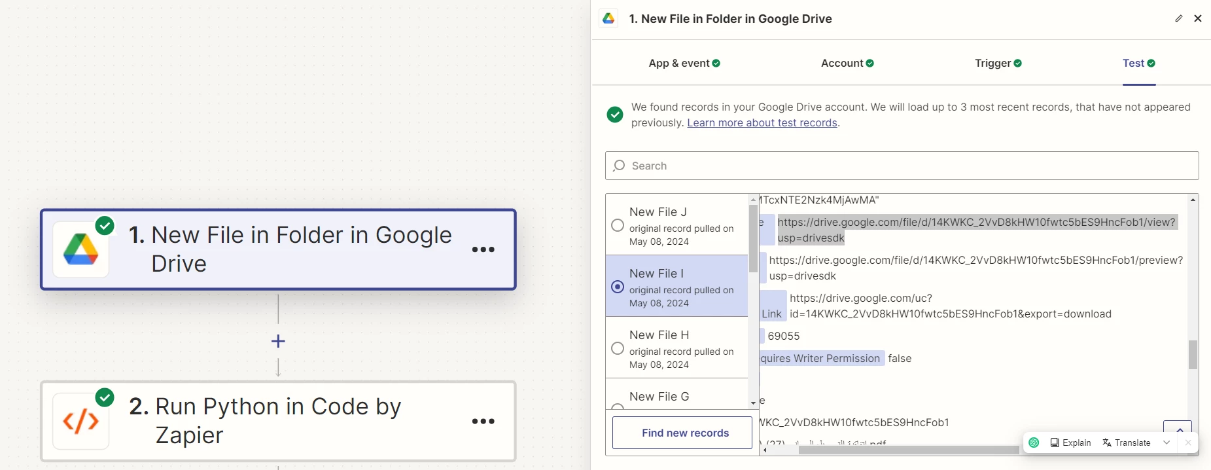Screen dimensions: 1211x470
Task: Click the highlighted drive.google.com view URL
Action: pos(976,230)
